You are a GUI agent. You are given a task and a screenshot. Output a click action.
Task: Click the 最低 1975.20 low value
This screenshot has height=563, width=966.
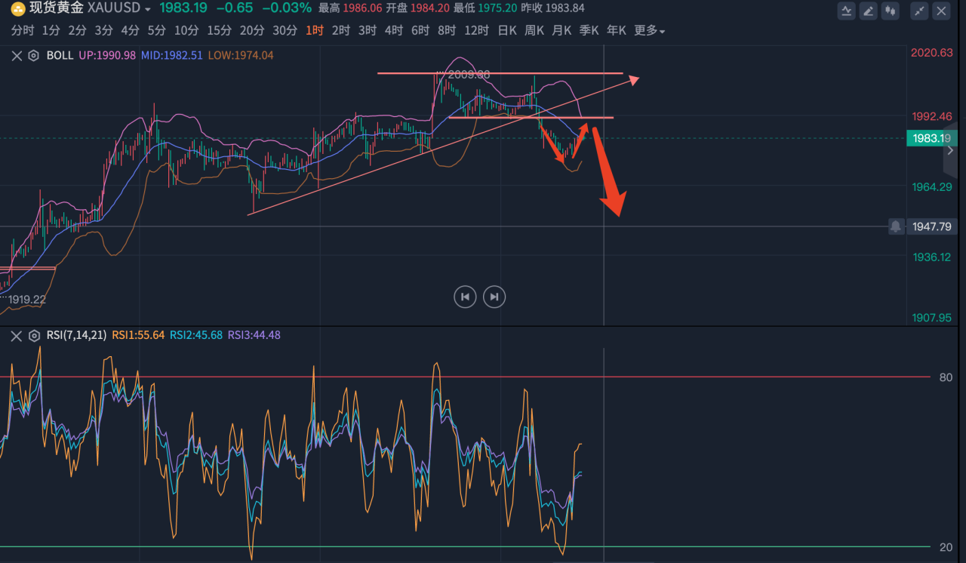[486, 8]
